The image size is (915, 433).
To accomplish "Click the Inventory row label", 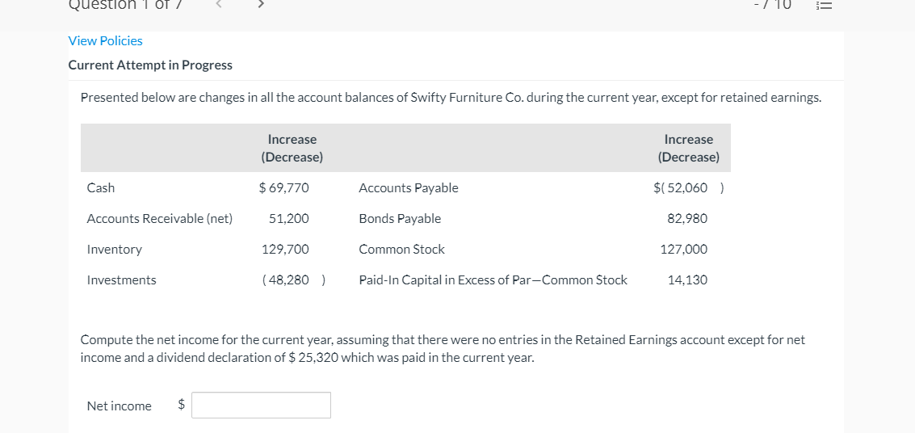I will pos(115,250).
